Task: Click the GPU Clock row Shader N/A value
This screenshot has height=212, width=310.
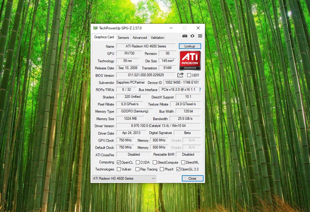Action: 192,140
